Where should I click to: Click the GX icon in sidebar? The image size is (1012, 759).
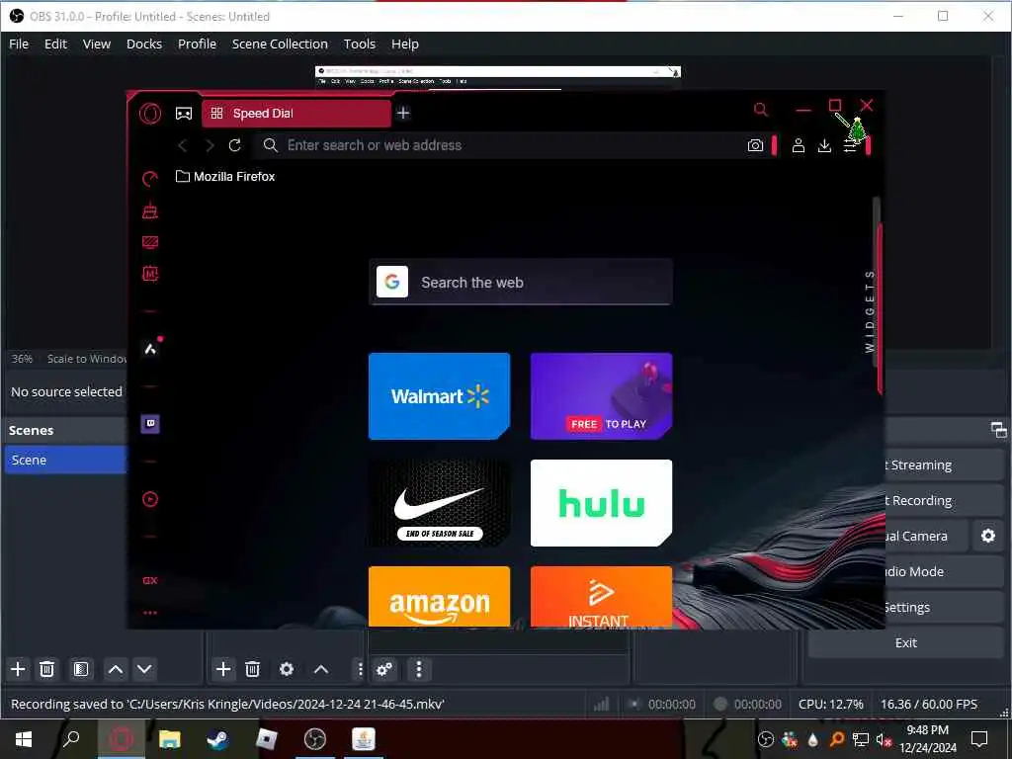pos(150,580)
